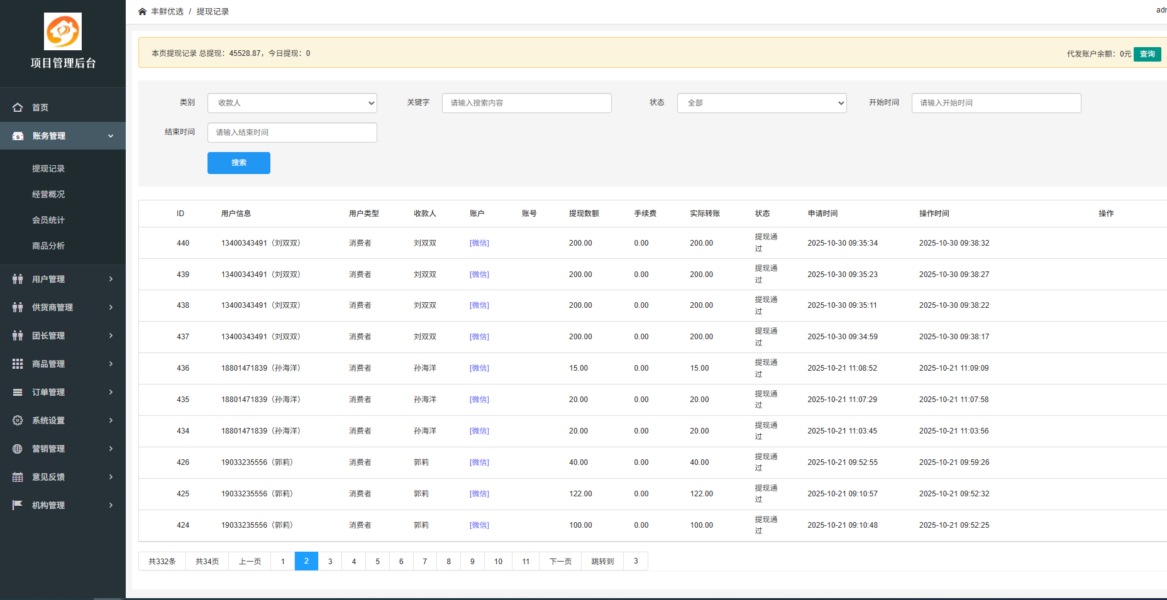Click the 订单管理 list icon
This screenshot has width=1167, height=600.
(x=18, y=392)
